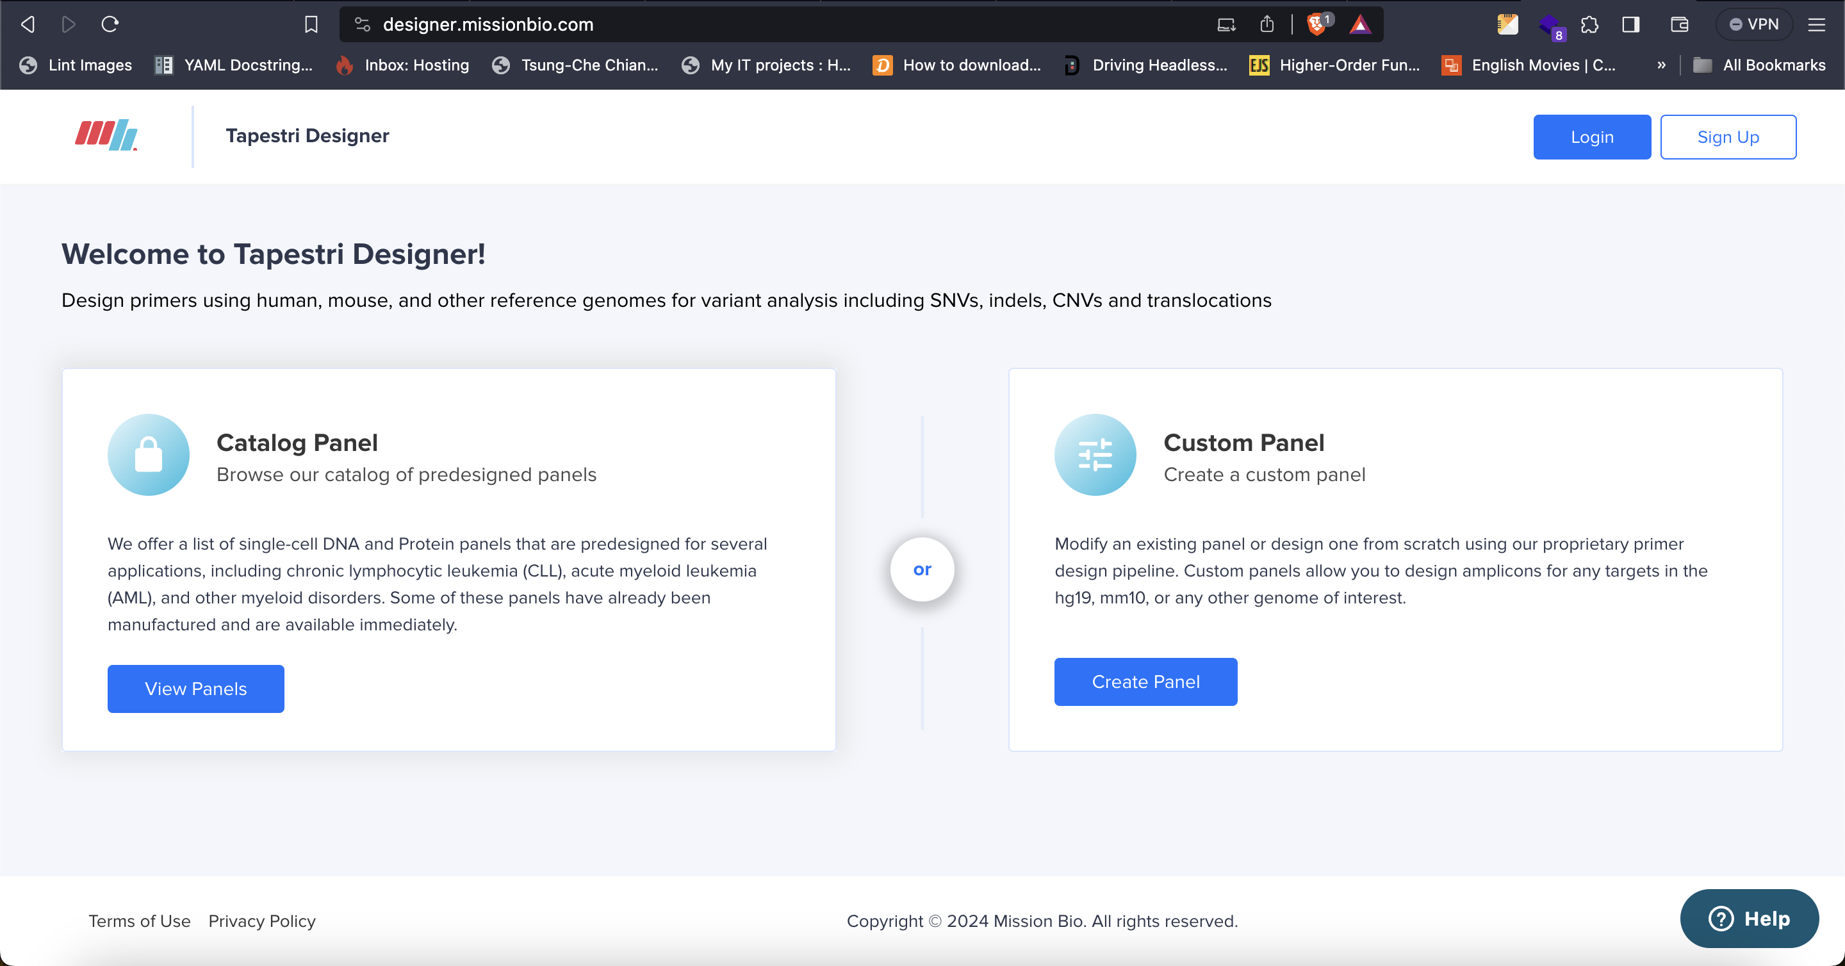Open the Privacy Policy link
This screenshot has height=966, width=1845.
(x=262, y=921)
